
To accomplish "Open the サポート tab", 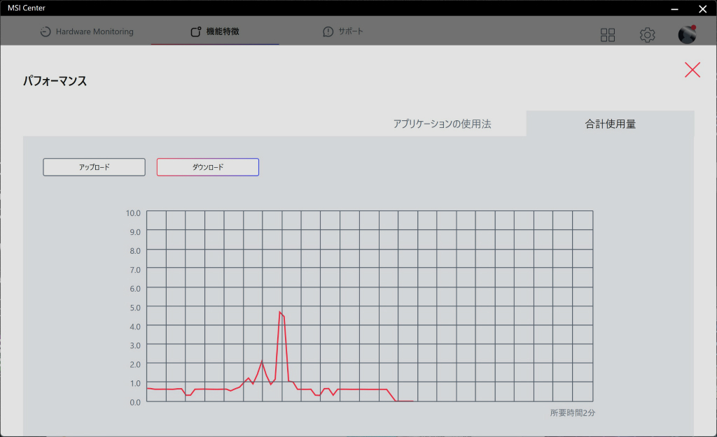I will pos(343,31).
